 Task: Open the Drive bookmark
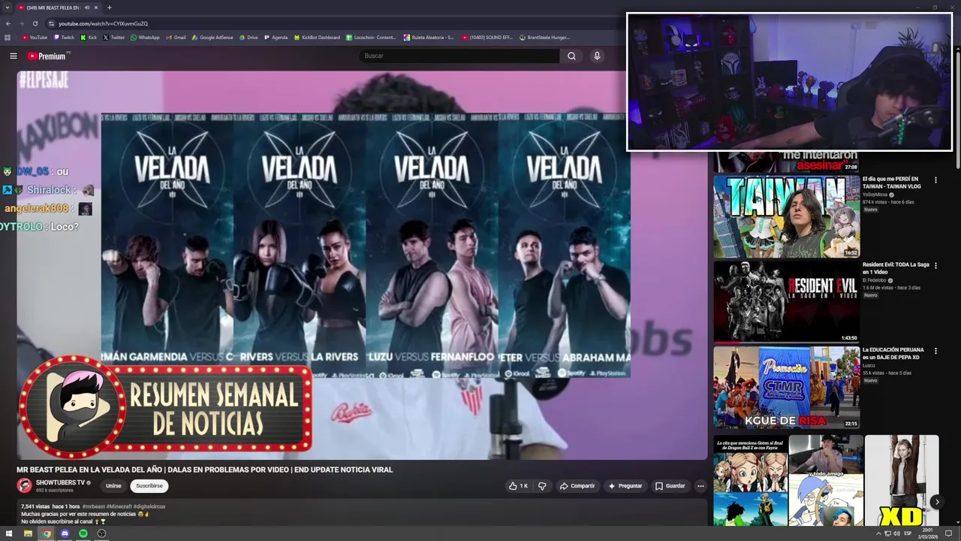(x=248, y=37)
